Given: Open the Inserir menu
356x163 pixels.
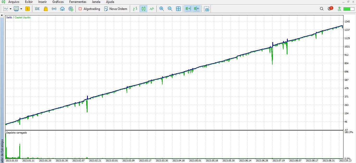Looking at the screenshot, I should [42, 2].
